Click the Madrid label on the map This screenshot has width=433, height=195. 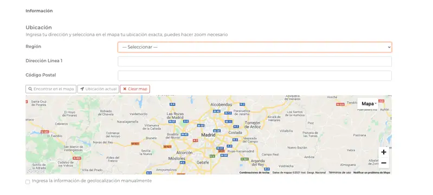pos(208,135)
